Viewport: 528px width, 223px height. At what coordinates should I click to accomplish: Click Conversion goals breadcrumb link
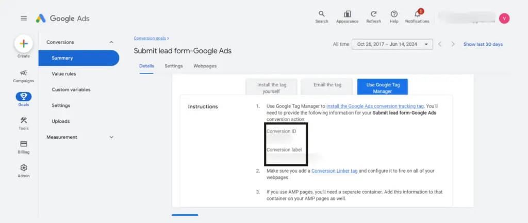point(150,38)
